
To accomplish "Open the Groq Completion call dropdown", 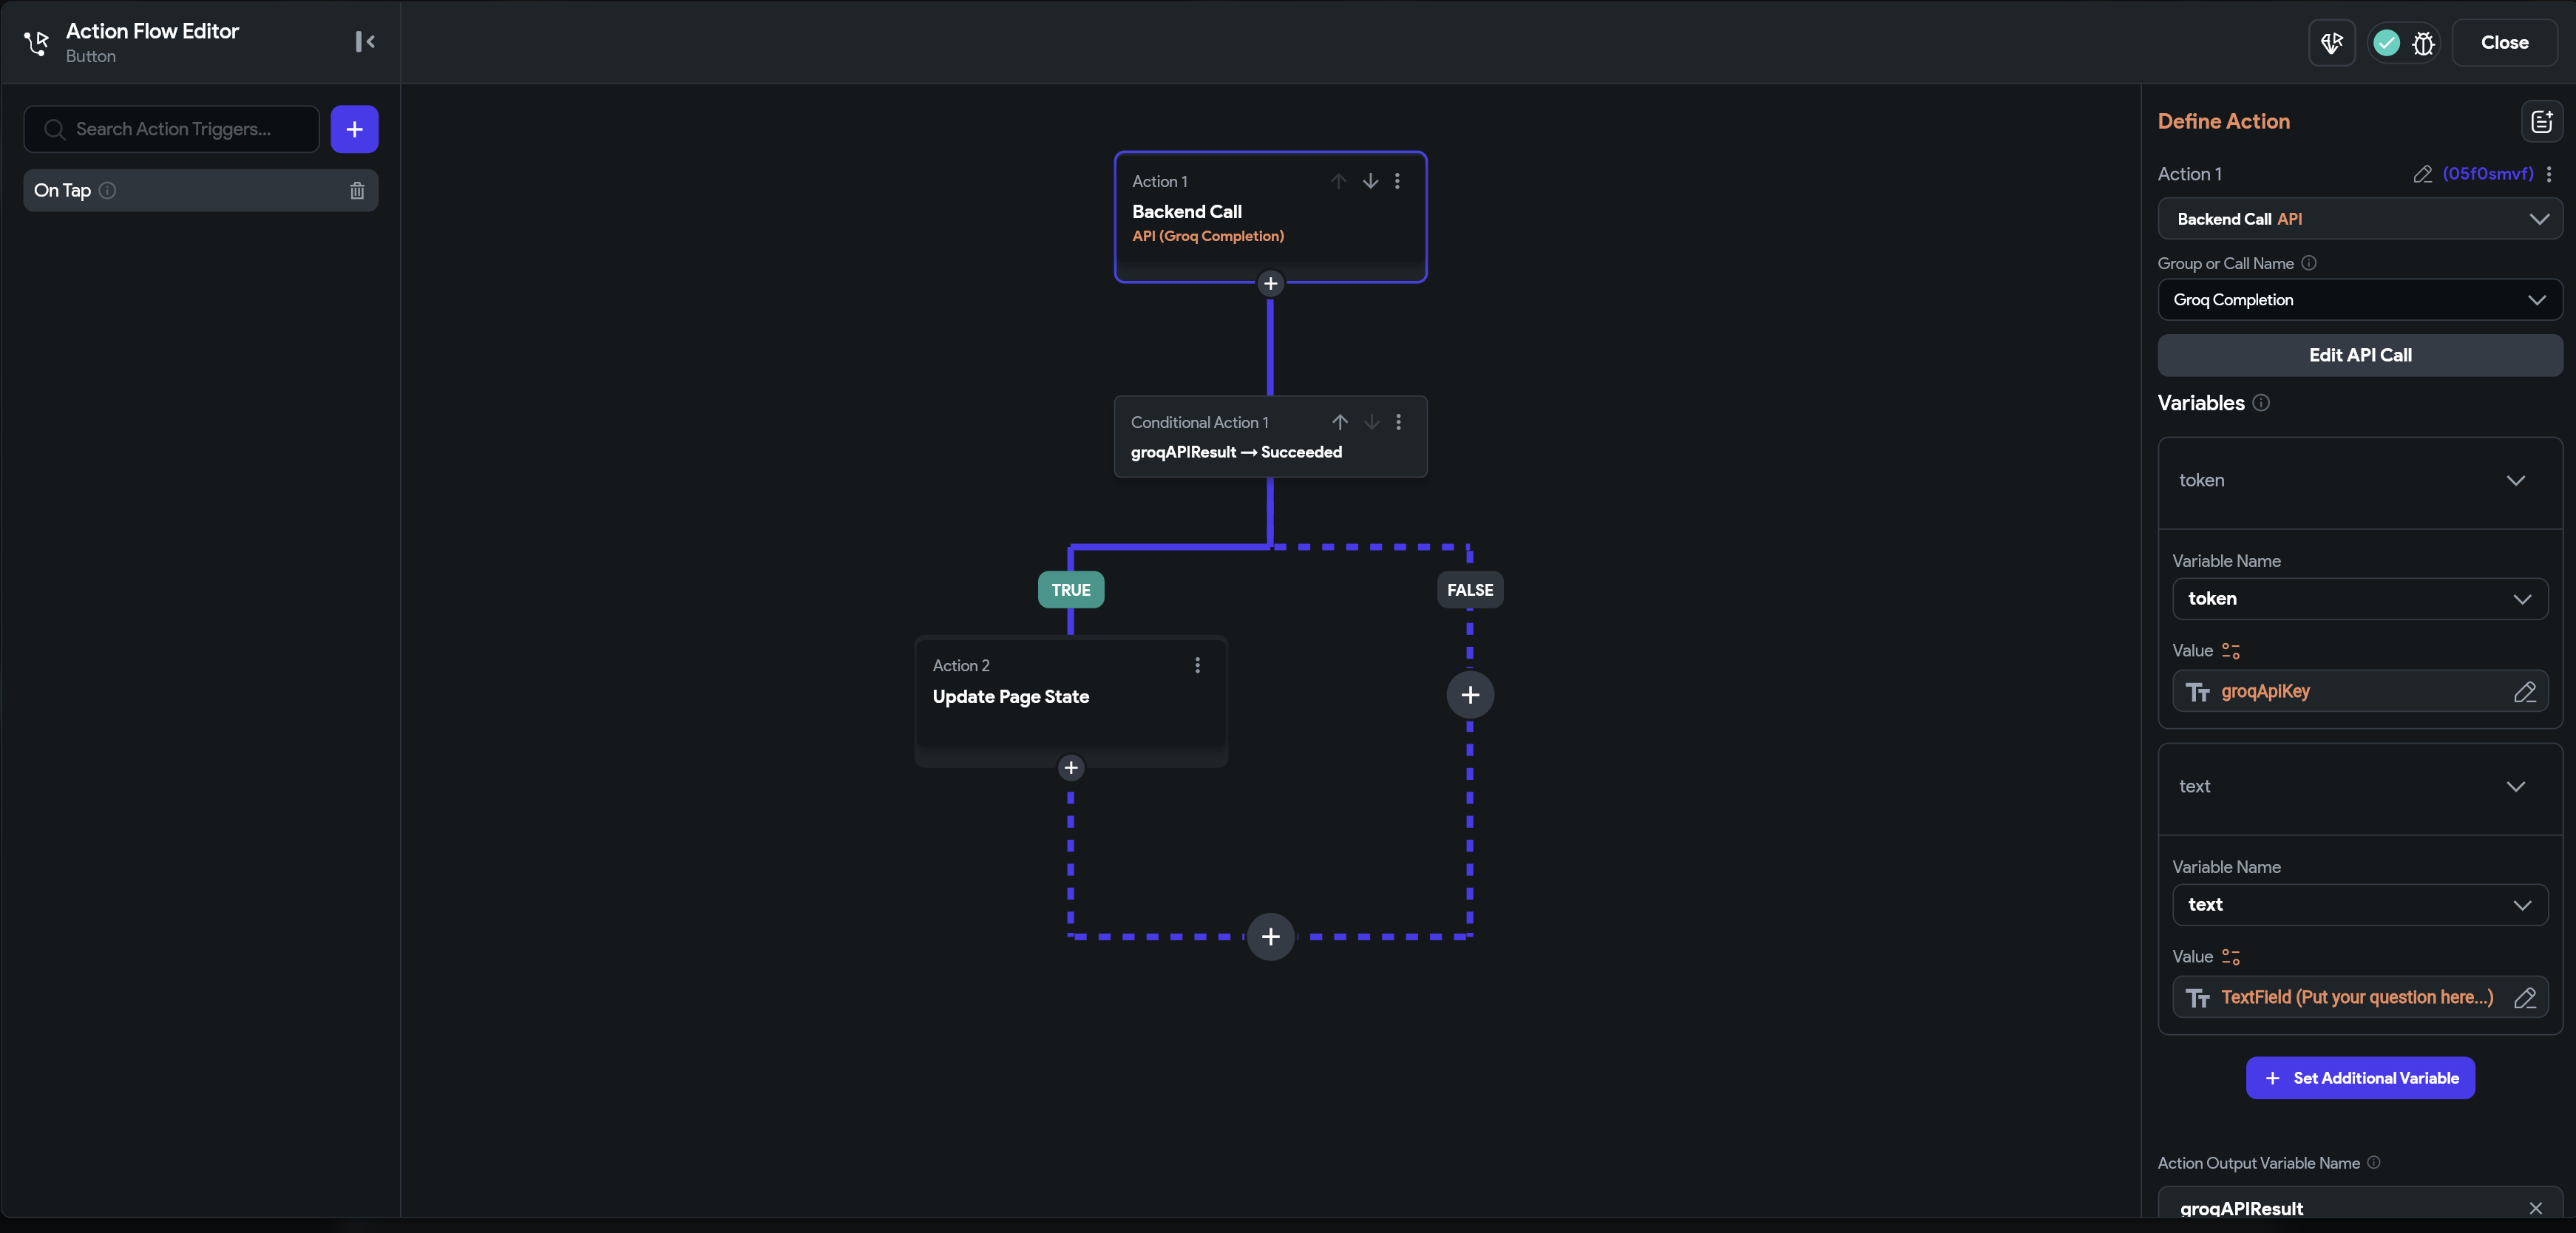I will tap(2360, 300).
